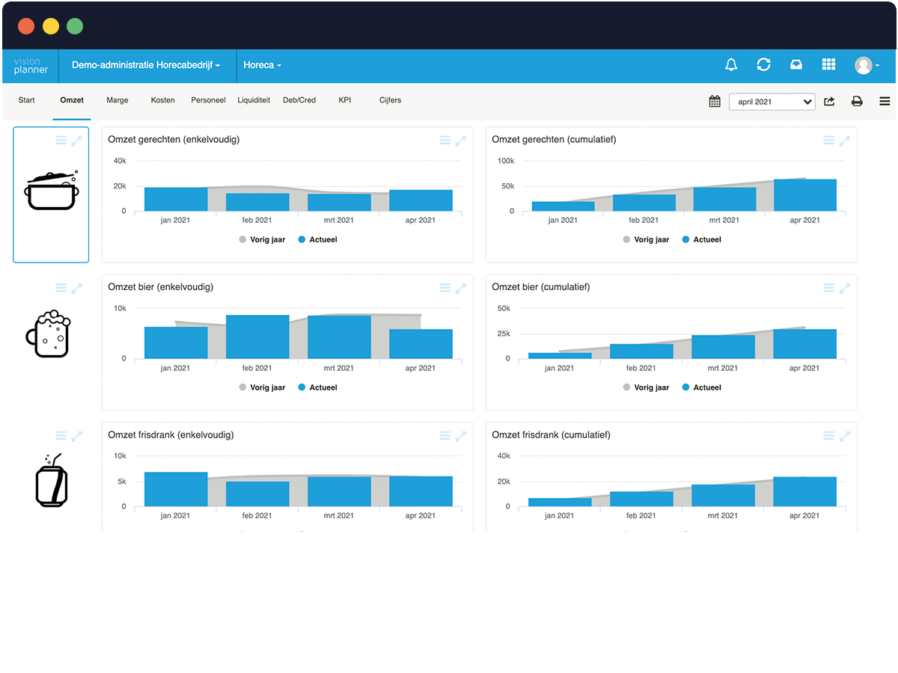The width and height of the screenshot is (898, 673).
Task: Select the beer mug icon
Action: click(x=48, y=333)
